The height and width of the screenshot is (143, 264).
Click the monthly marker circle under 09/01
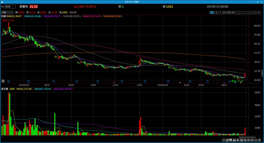77,82
